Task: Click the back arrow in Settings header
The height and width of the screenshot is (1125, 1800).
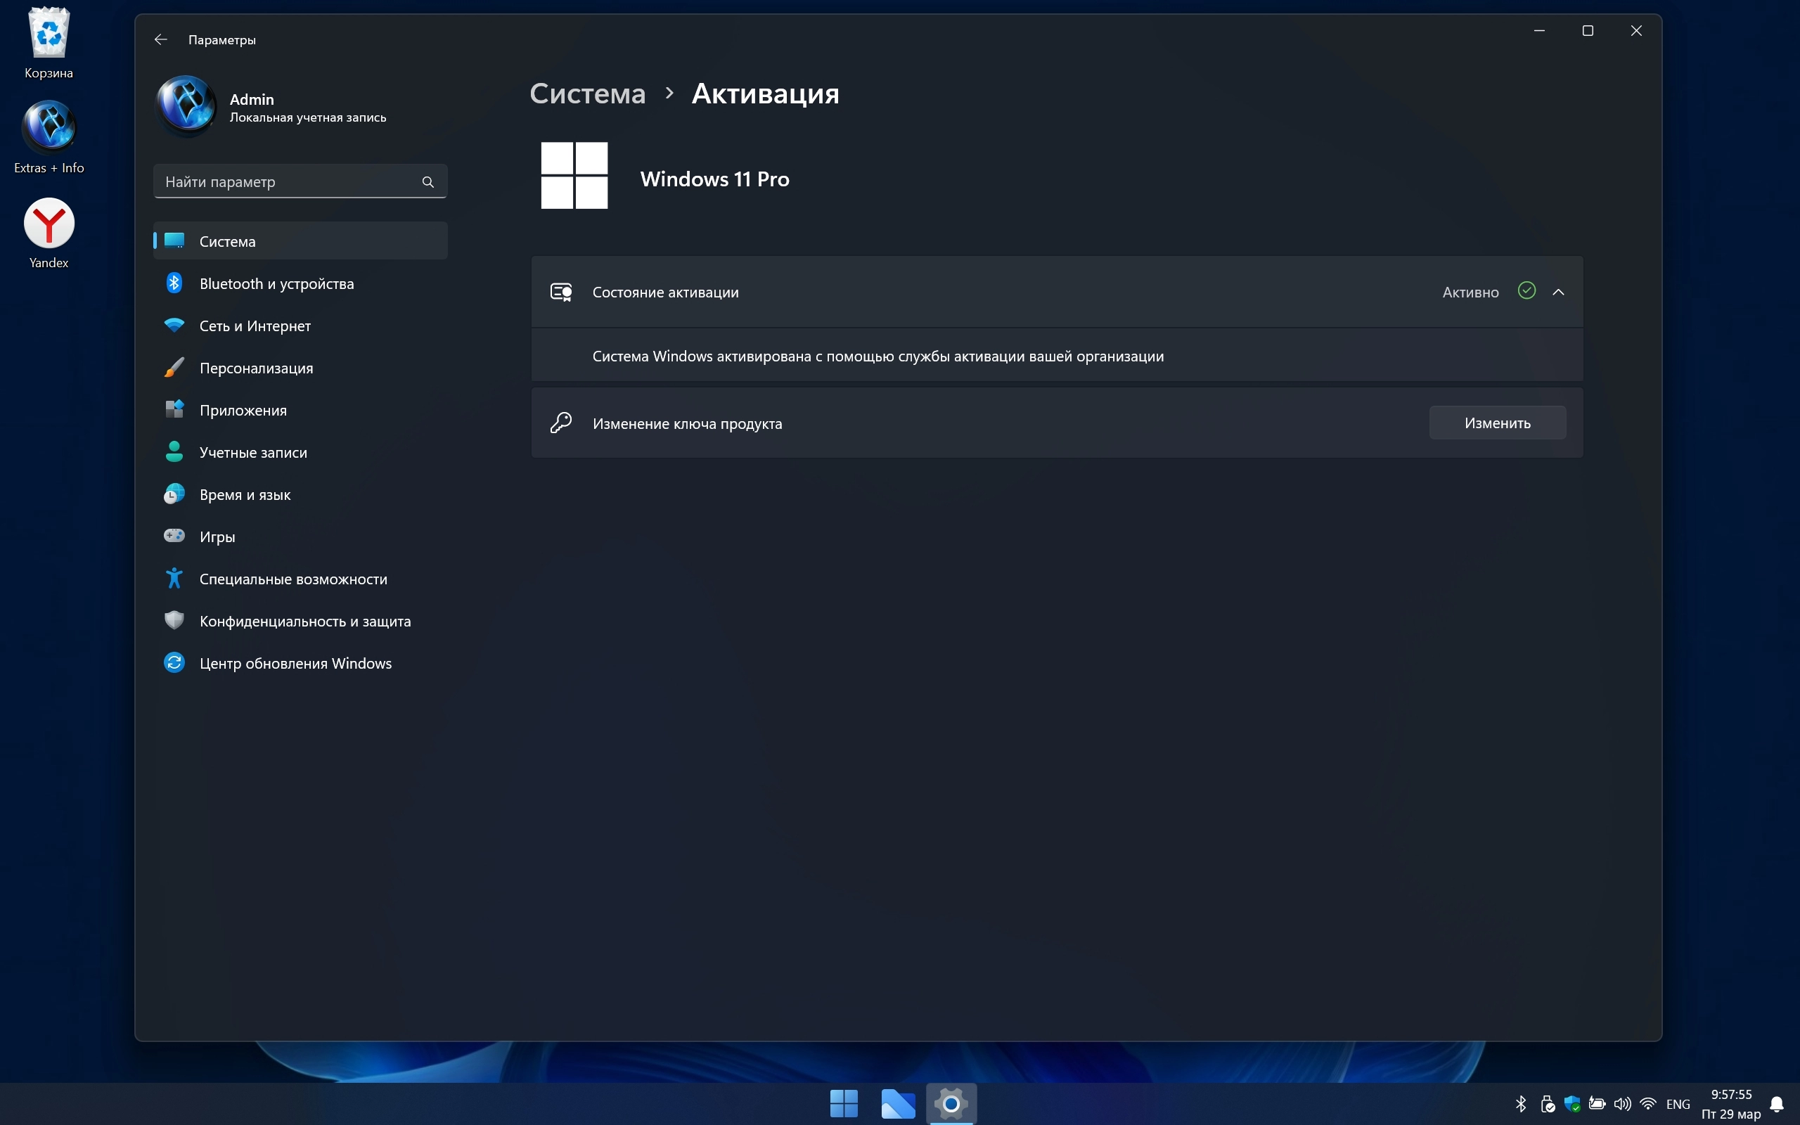Action: 160,39
